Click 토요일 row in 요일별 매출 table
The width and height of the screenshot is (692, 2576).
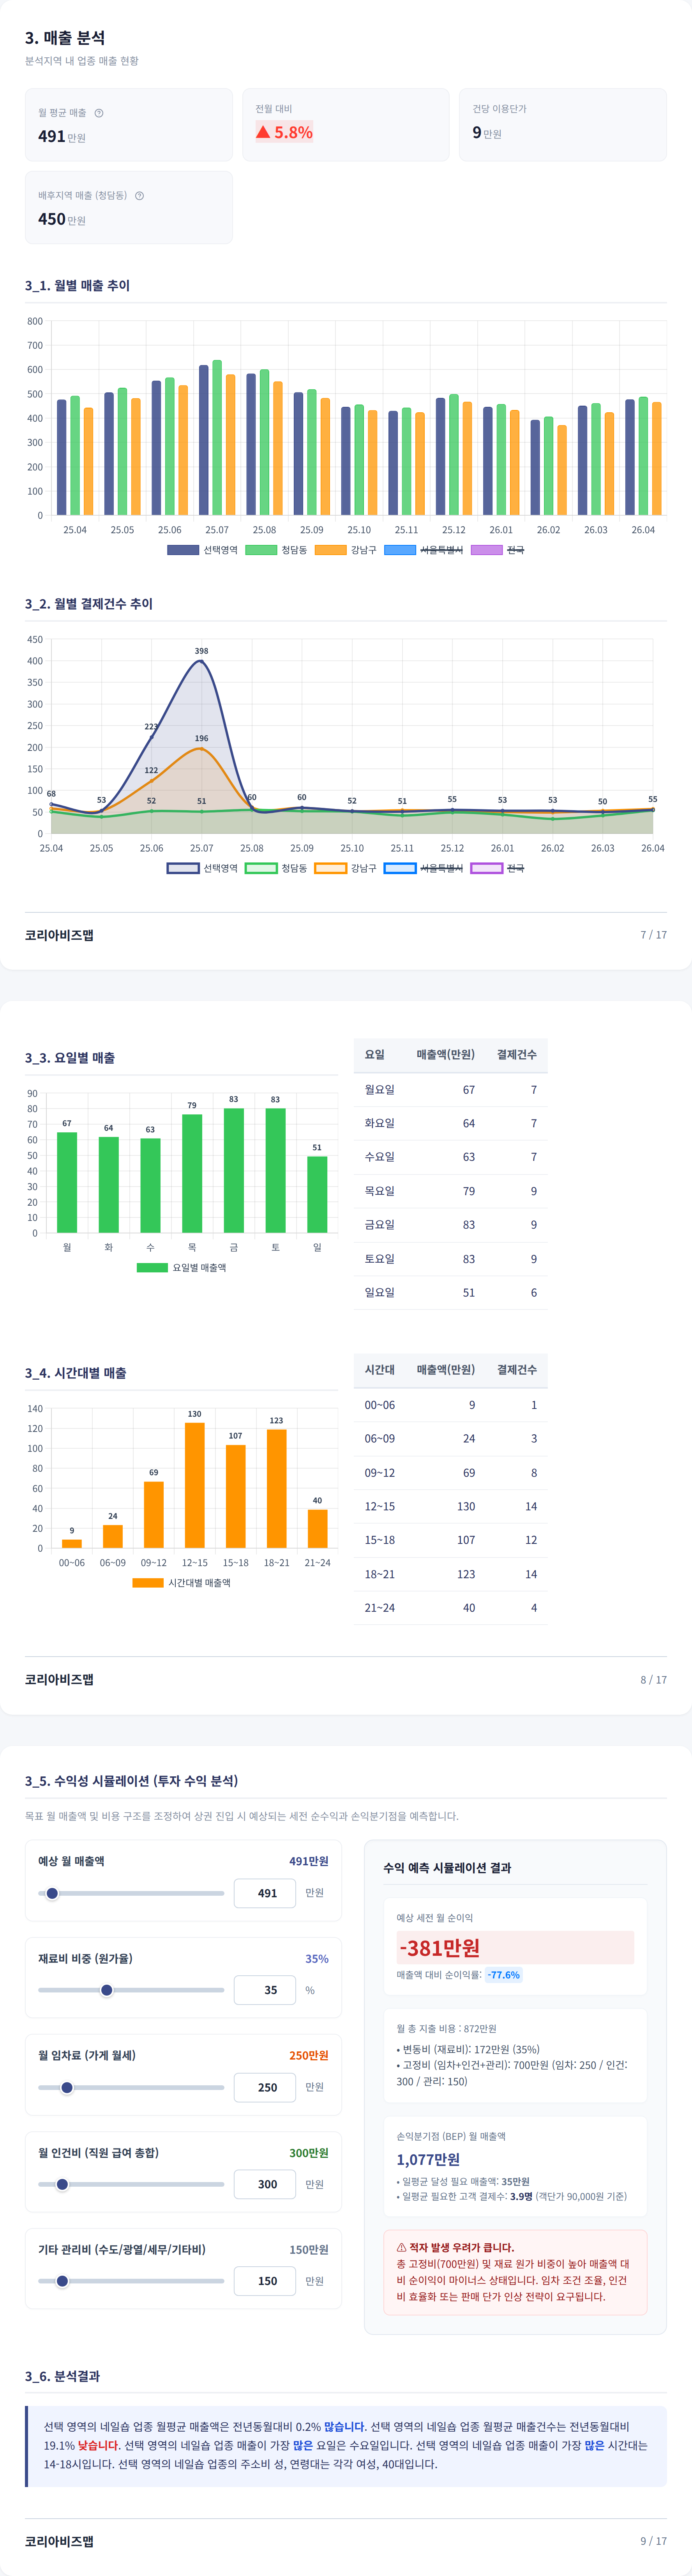click(x=450, y=1259)
